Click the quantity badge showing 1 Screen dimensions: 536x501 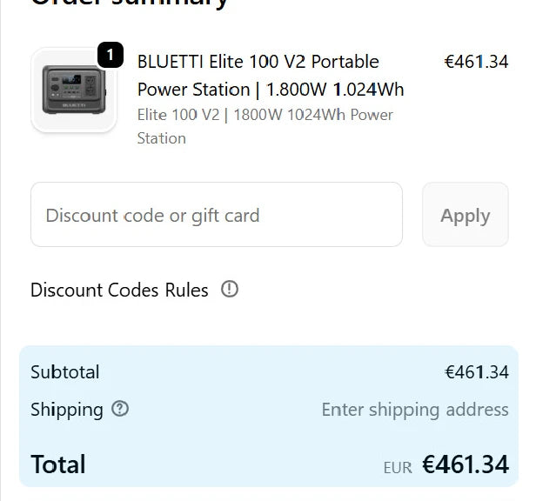pos(110,55)
